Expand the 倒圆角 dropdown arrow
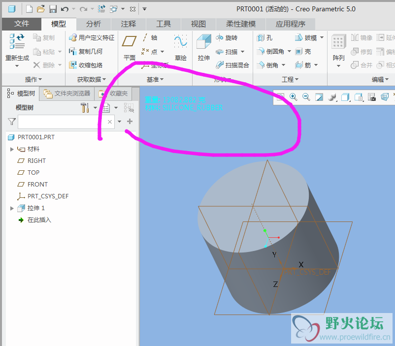Viewport: 395px width, 346px height. click(289, 51)
